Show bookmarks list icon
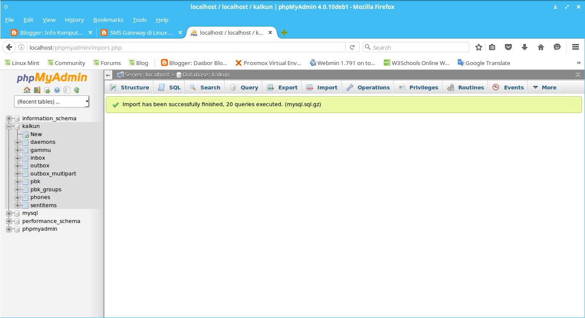Image resolution: width=585 pixels, height=318 pixels. 492,48
